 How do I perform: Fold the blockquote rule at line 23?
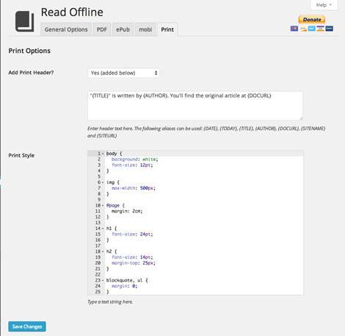pyautogui.click(x=103, y=280)
